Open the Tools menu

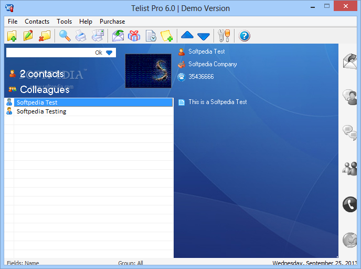click(64, 22)
